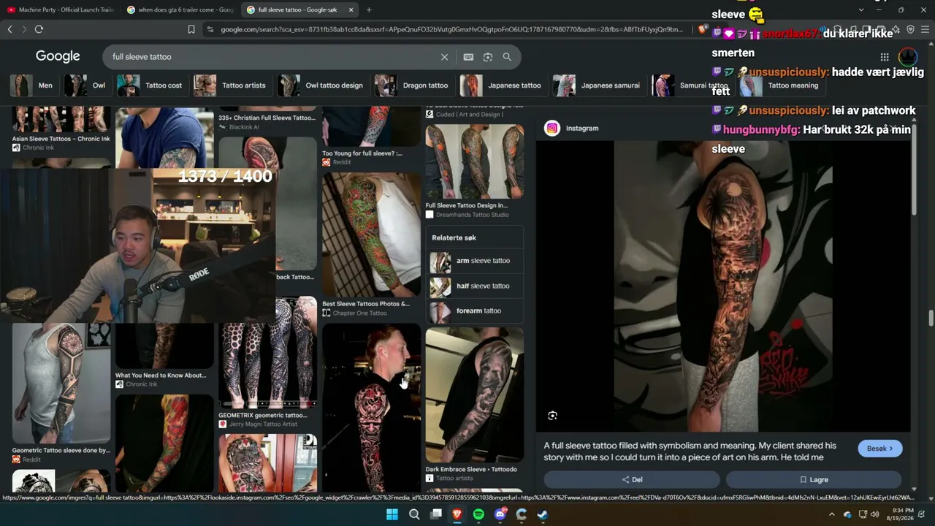Filter results by Tattoo artists chip
935x526 pixels.
[232, 85]
